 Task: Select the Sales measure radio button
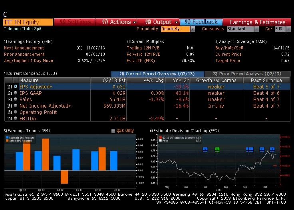[x=16, y=99]
